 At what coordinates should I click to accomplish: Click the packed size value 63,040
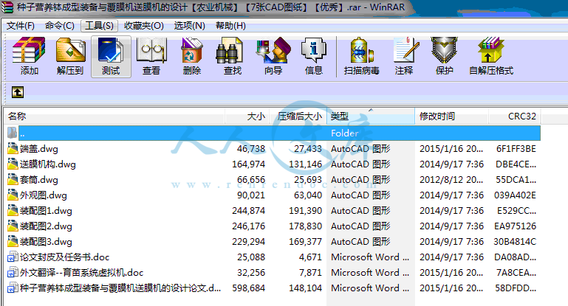pyautogui.click(x=308, y=195)
